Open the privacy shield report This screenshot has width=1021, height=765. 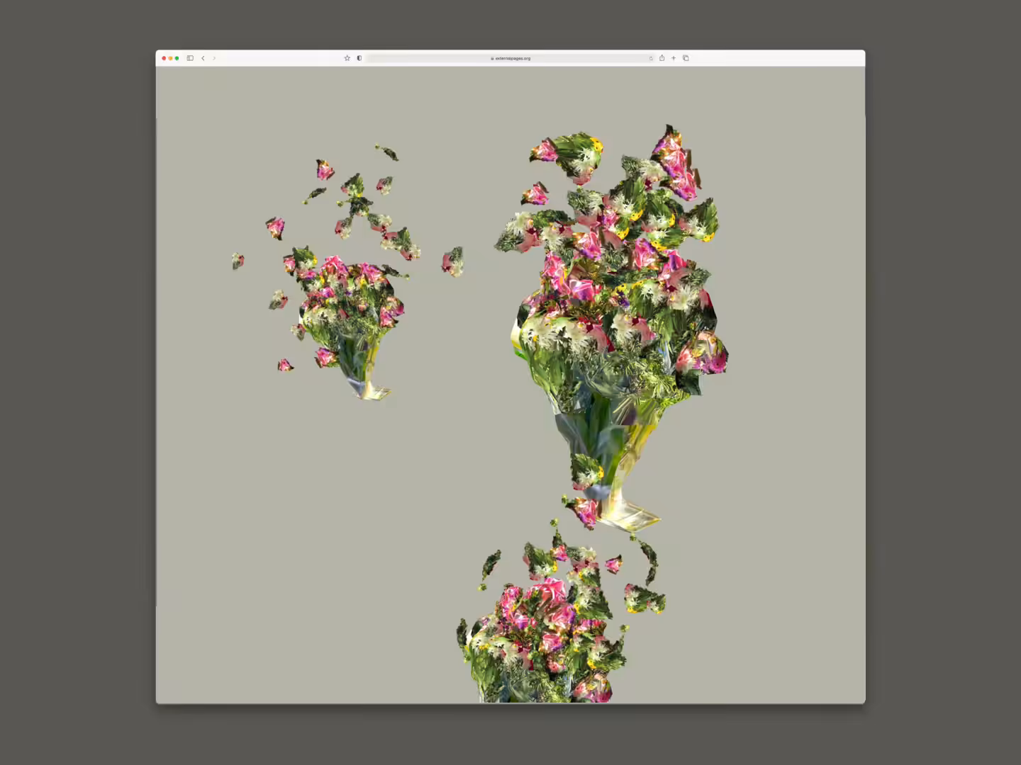pyautogui.click(x=359, y=58)
